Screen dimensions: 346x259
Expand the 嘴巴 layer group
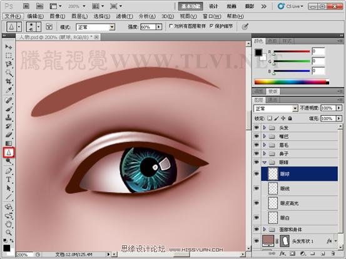click(x=265, y=136)
